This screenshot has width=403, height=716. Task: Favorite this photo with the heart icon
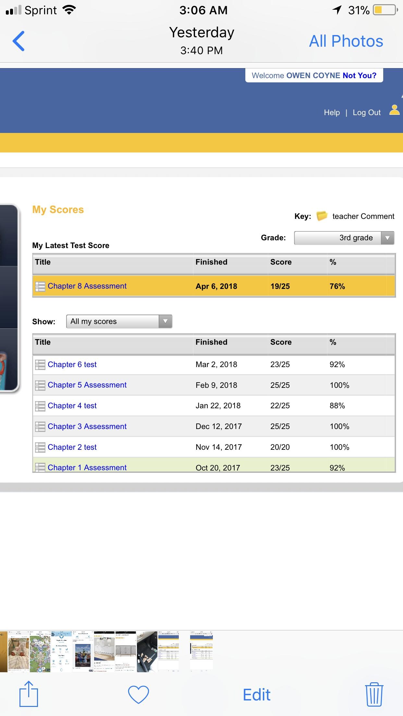(x=139, y=695)
